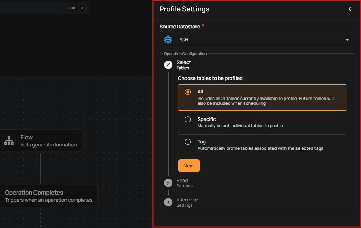The width and height of the screenshot is (361, 228).
Task: Click the step 3 number circle
Action: point(168,203)
